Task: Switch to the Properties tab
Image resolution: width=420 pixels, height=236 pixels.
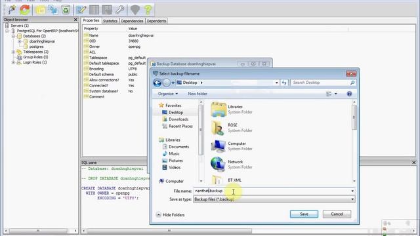Action: 91,20
